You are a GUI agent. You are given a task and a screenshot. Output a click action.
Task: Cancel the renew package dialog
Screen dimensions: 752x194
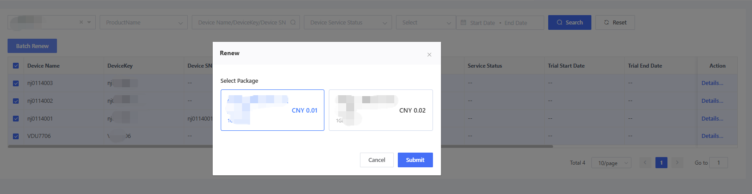[376, 160]
